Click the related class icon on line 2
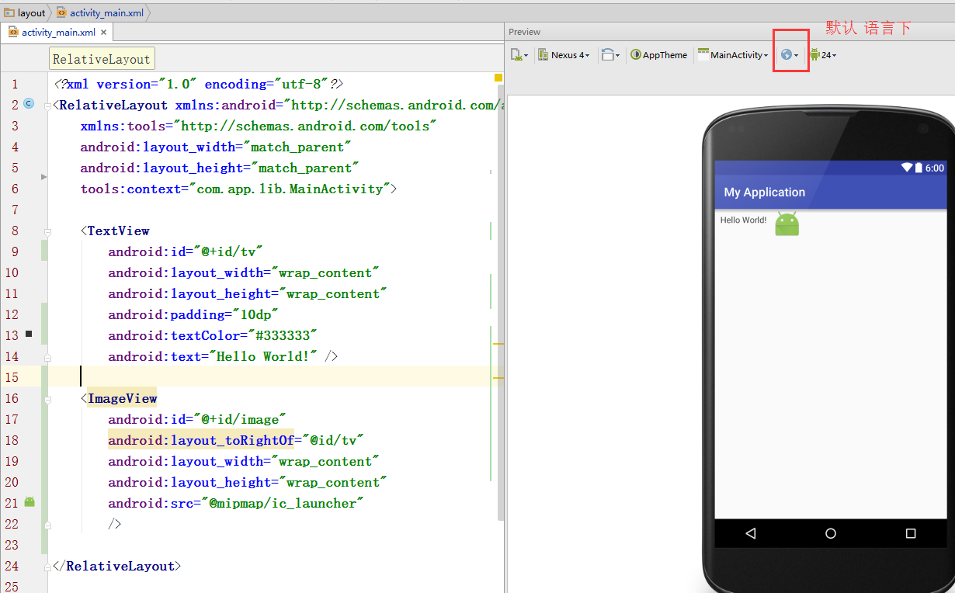The width and height of the screenshot is (955, 593). [29, 103]
